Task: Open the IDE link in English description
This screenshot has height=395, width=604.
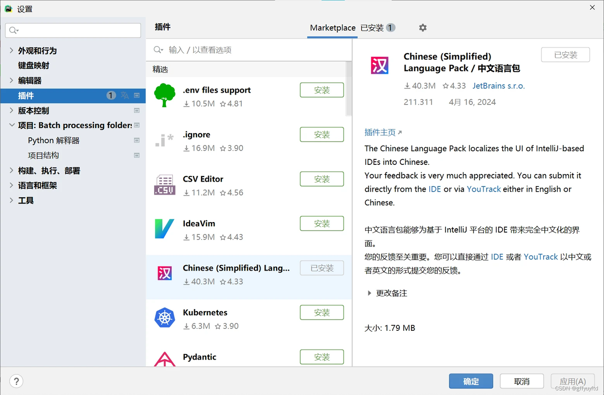Action: [435, 189]
